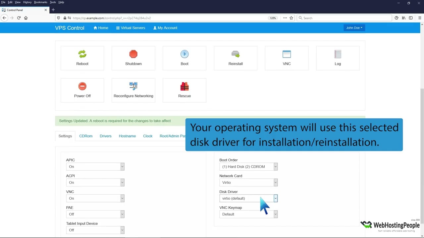Viewport: 424px width, 238px height.
Task: Open the Boot Order dropdown
Action: pyautogui.click(x=248, y=167)
